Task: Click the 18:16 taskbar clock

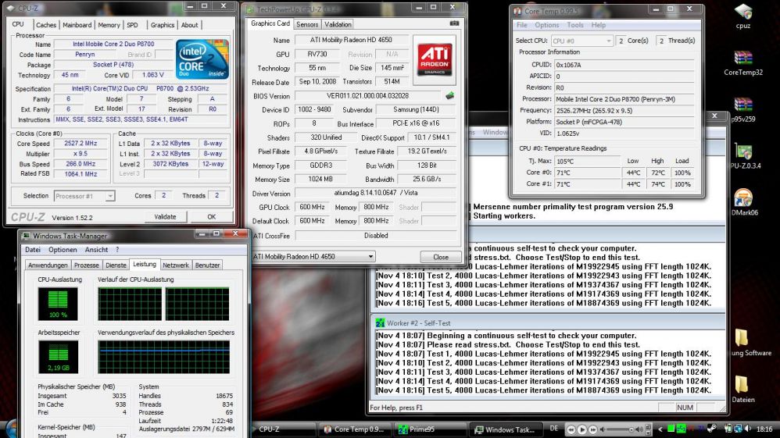Action: pos(764,429)
